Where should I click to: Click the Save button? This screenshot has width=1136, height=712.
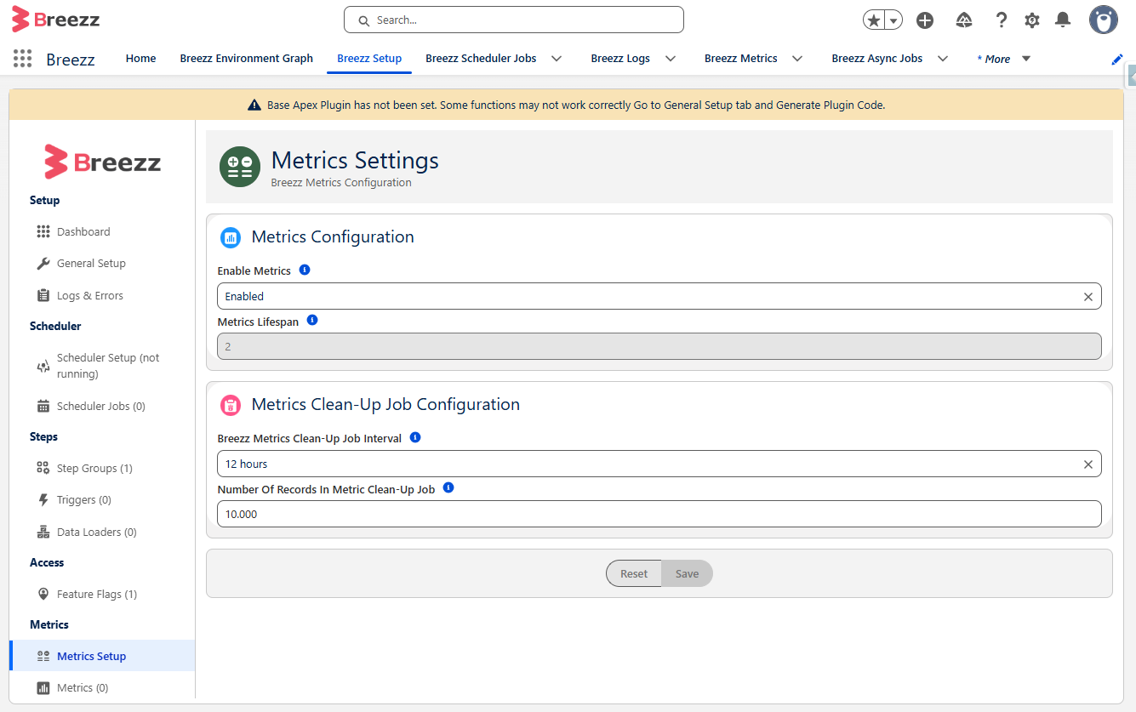[x=688, y=573]
